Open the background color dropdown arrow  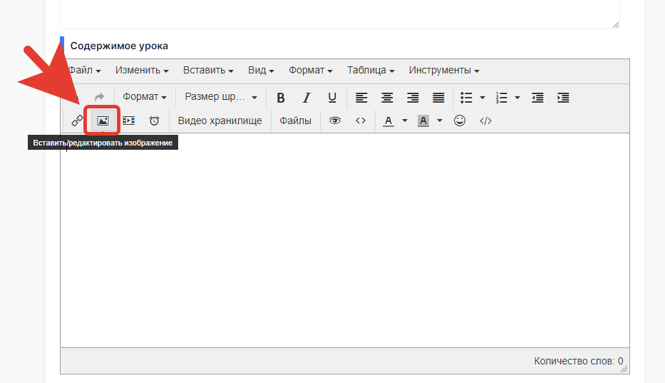pyautogui.click(x=440, y=121)
